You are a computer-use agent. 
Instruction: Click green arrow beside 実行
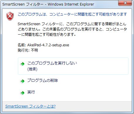(x=22, y=93)
